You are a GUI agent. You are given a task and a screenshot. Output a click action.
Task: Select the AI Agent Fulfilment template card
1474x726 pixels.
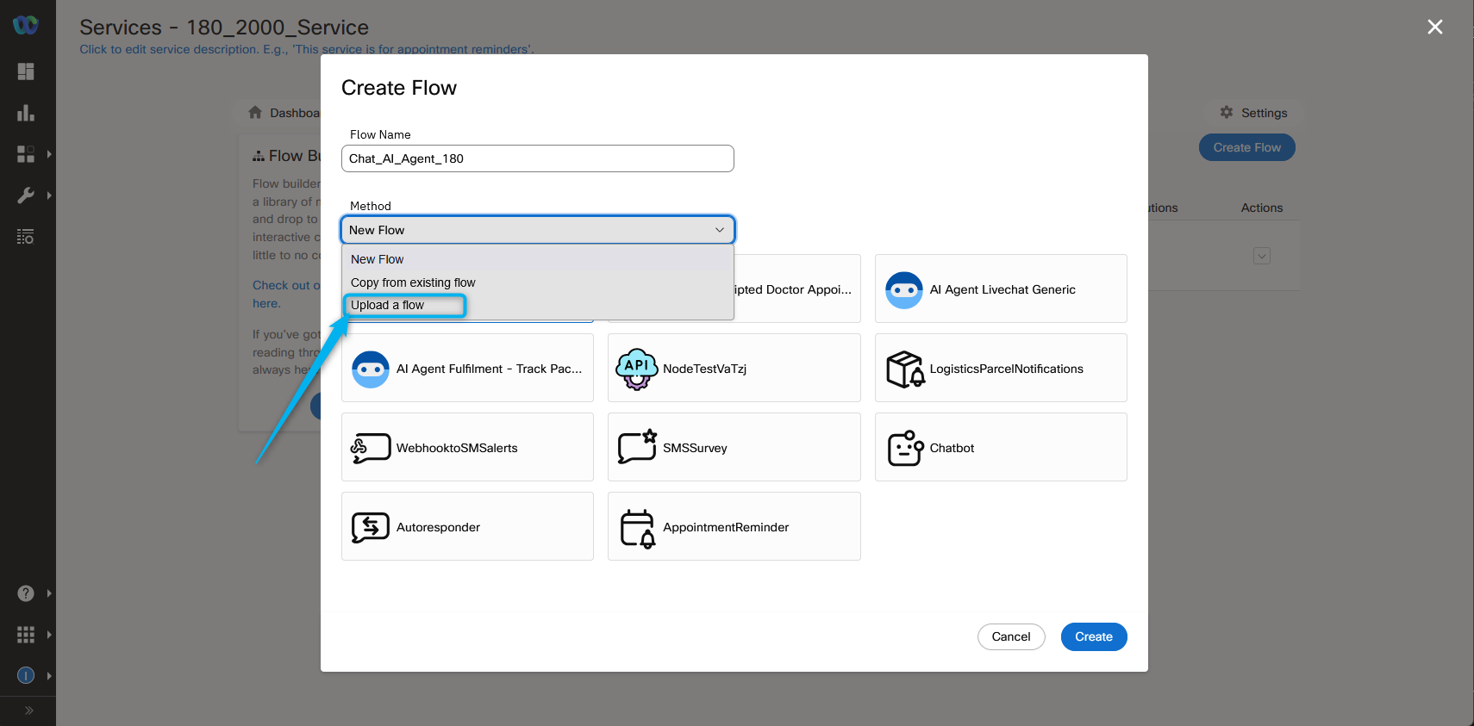click(x=467, y=369)
